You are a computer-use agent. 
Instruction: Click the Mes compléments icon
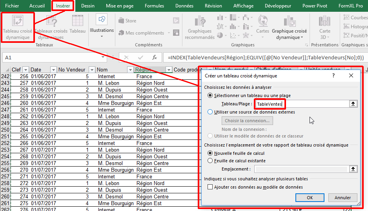coord(121,33)
